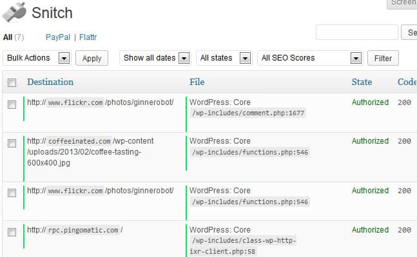The image size is (417, 257).
Task: Select the All (7) view filter
Action: click(14, 37)
